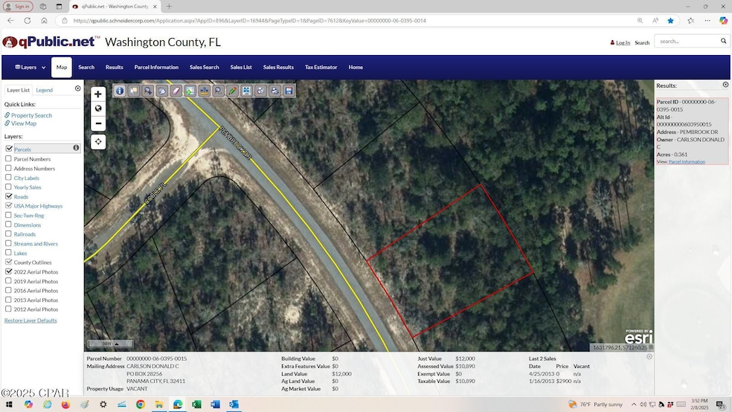Click the site search magnifier icon
The height and width of the screenshot is (412, 732).
pyautogui.click(x=724, y=41)
